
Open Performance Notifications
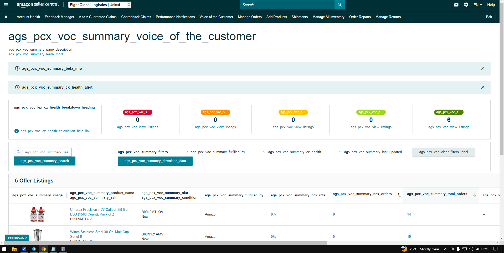pos(175,17)
